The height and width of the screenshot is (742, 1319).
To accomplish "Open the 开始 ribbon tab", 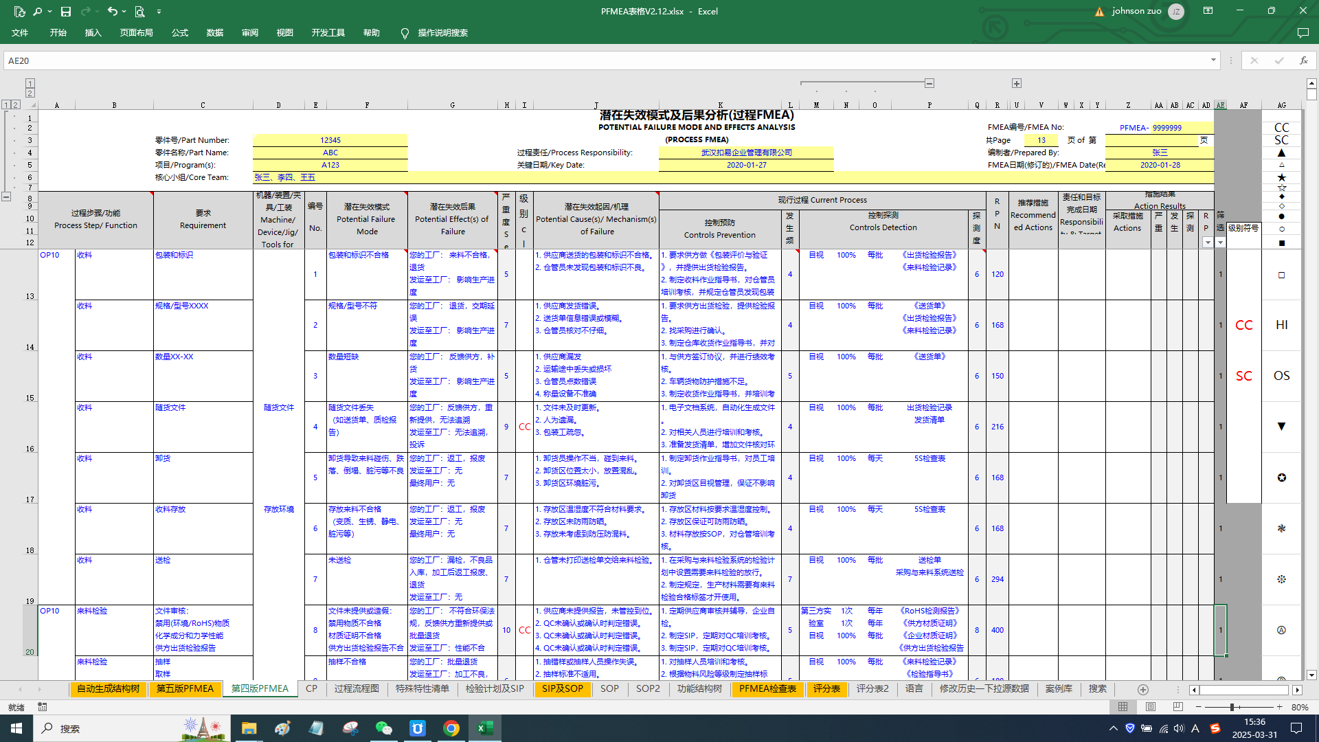I will pos(58,33).
